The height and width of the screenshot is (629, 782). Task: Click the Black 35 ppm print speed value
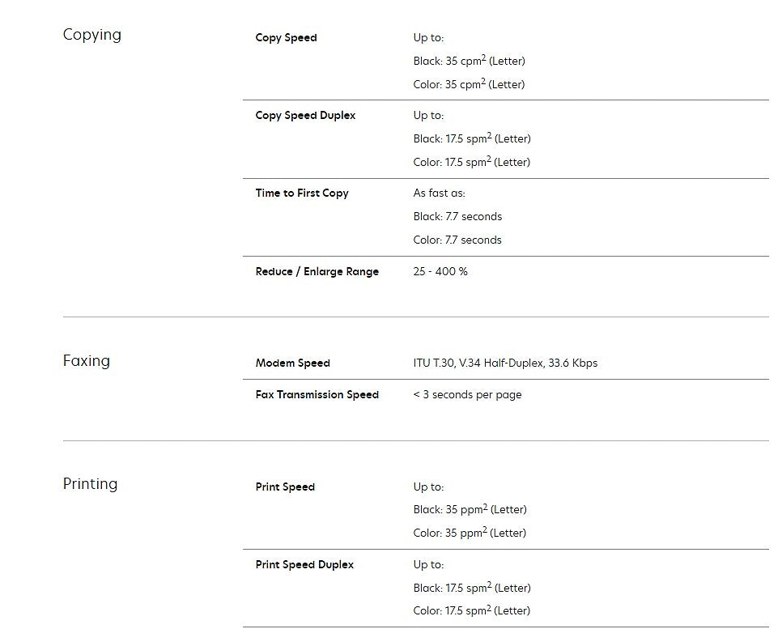click(x=470, y=510)
